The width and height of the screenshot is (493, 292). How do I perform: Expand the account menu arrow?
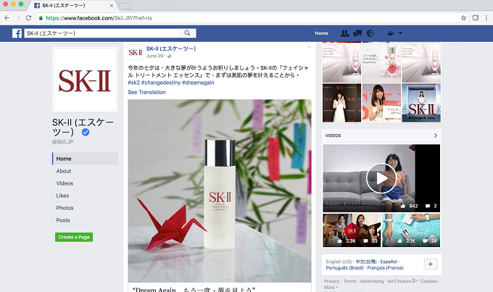[400, 33]
